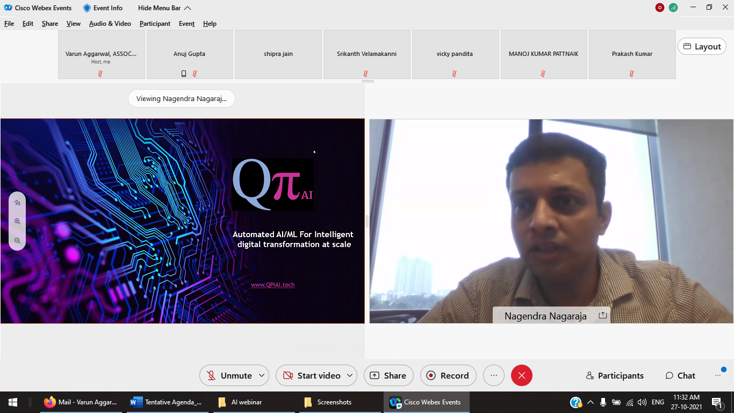The image size is (734, 413).
Task: Click the Event Info shield icon
Action: pyautogui.click(x=87, y=8)
